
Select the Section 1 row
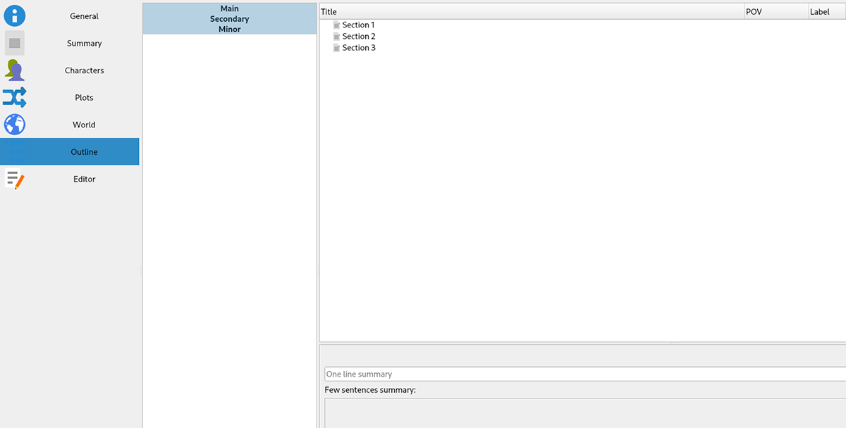(x=582, y=25)
